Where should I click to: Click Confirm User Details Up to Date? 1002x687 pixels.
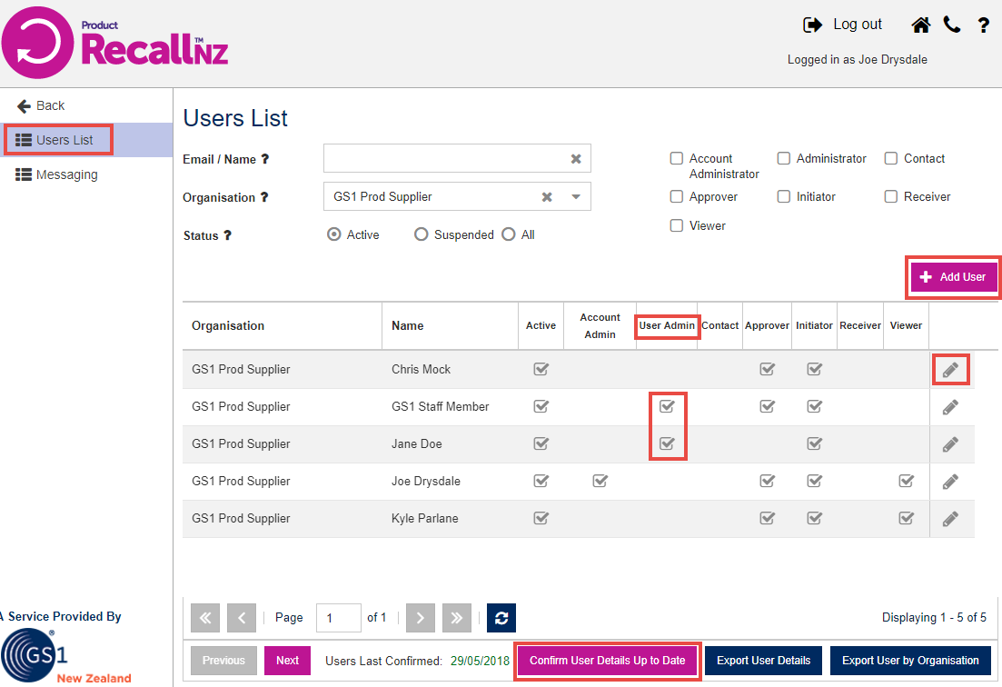[607, 661]
